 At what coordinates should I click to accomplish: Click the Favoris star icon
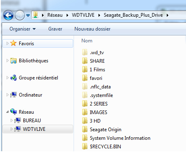(13, 43)
